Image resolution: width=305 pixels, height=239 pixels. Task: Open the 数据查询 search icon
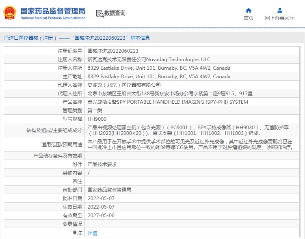100,13
